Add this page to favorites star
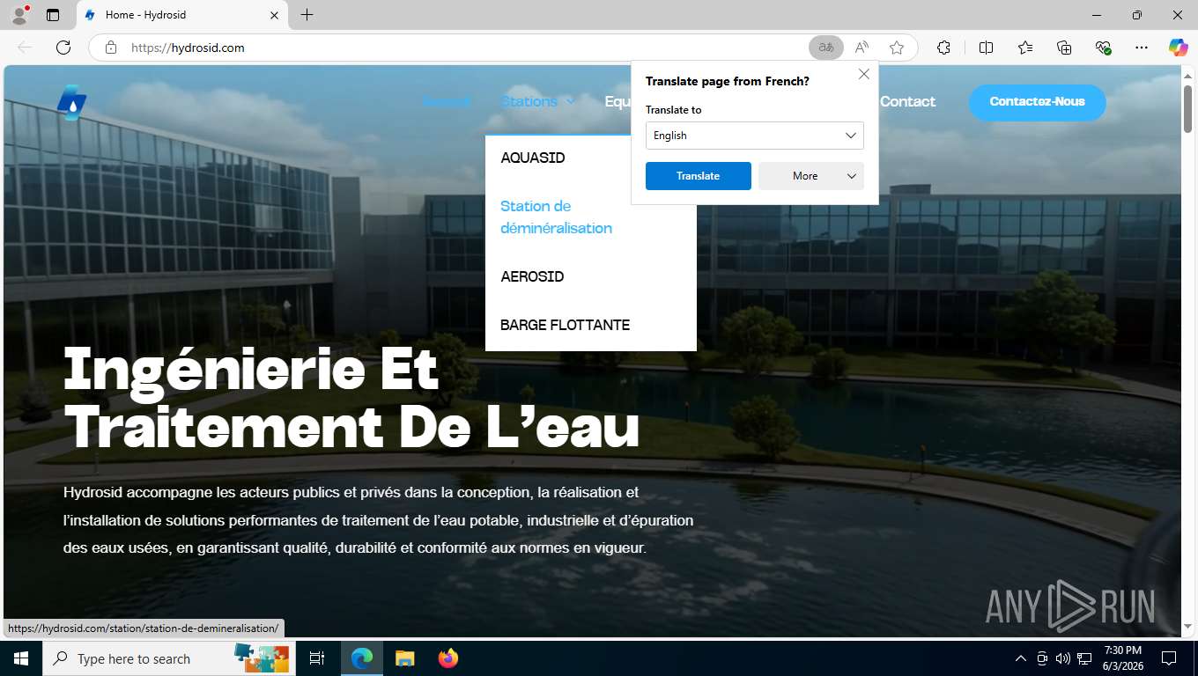The height and width of the screenshot is (676, 1198). (x=897, y=48)
